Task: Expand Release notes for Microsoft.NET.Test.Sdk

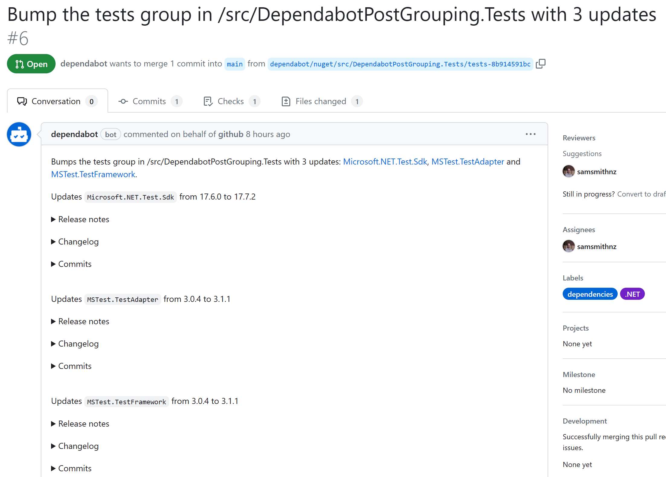Action: [x=80, y=219]
